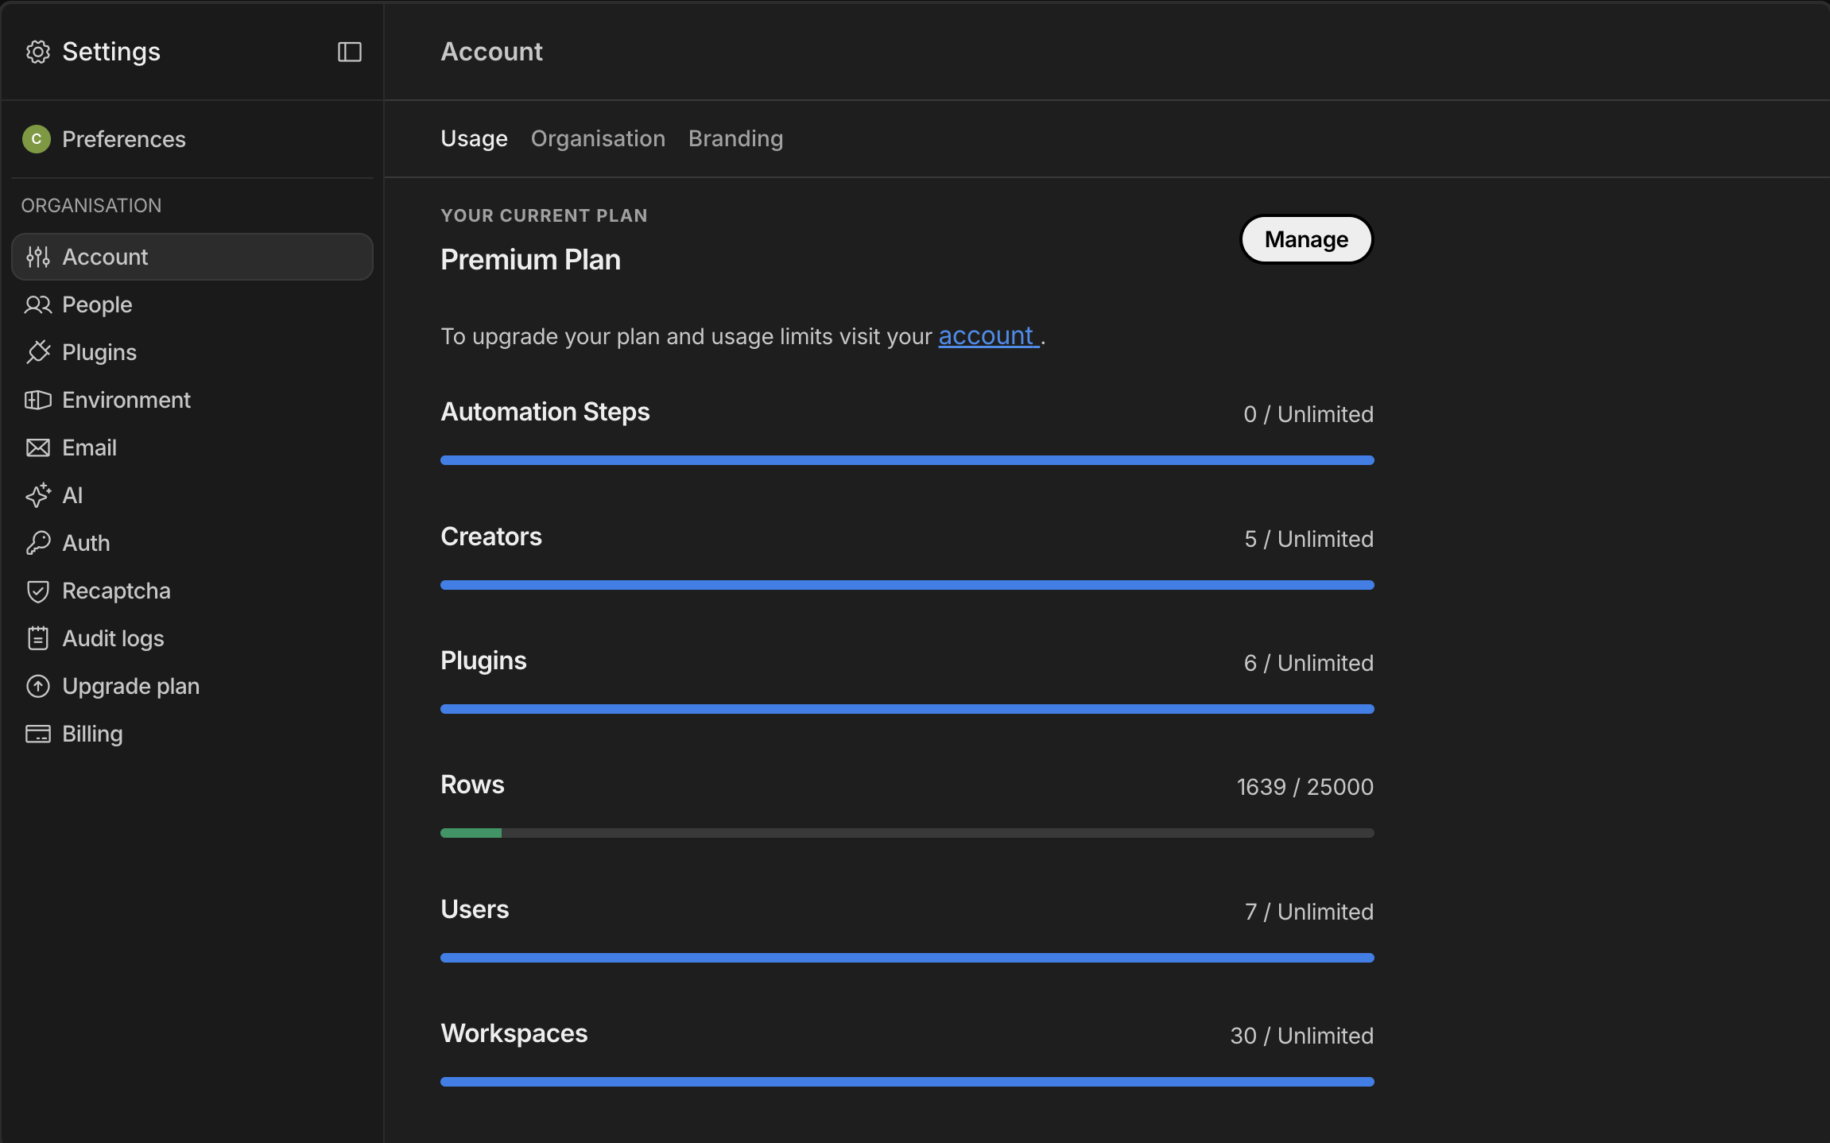Viewport: 1830px width, 1143px height.
Task: Open the Audit logs clipboard icon
Action: [x=37, y=638]
